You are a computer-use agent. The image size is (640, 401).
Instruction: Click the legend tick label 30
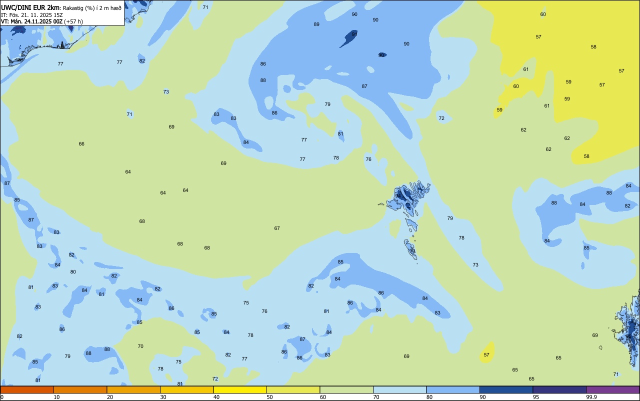[x=163, y=397]
